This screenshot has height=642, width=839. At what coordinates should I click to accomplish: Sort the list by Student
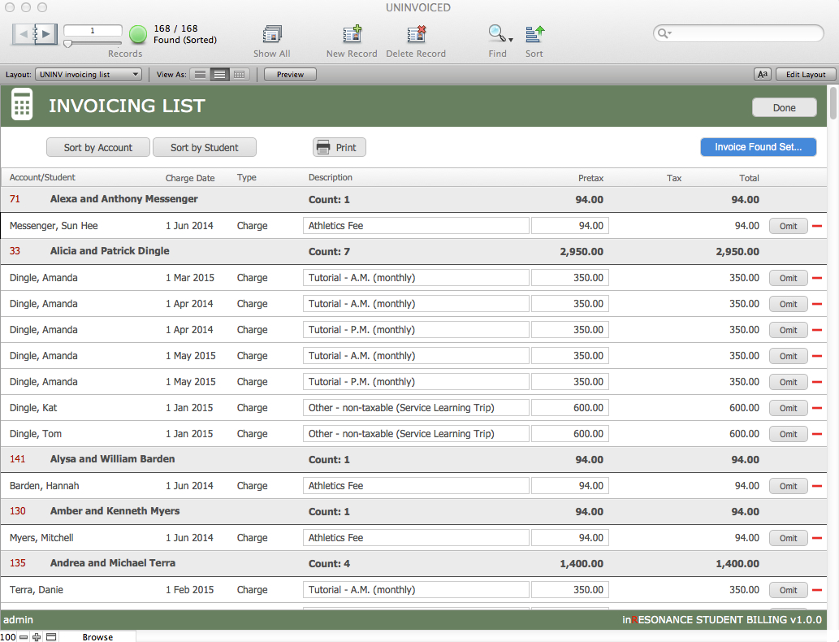click(x=205, y=147)
